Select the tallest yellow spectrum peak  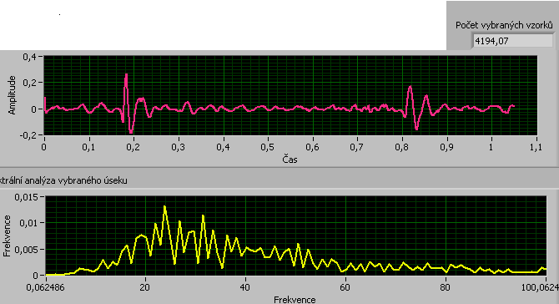coord(164,206)
